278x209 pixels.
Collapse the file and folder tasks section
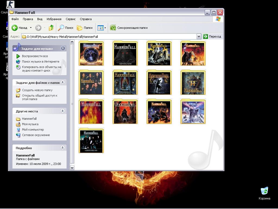point(63,82)
